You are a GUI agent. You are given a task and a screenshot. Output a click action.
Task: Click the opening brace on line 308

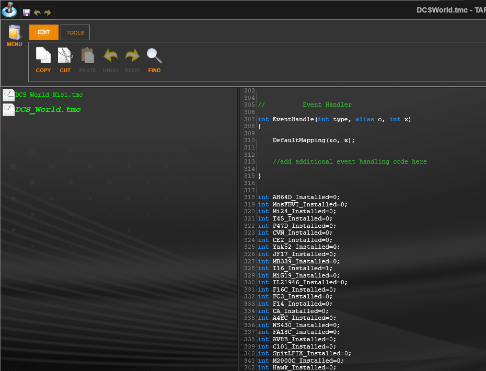[259, 126]
